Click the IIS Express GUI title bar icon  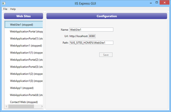coord(4,3)
